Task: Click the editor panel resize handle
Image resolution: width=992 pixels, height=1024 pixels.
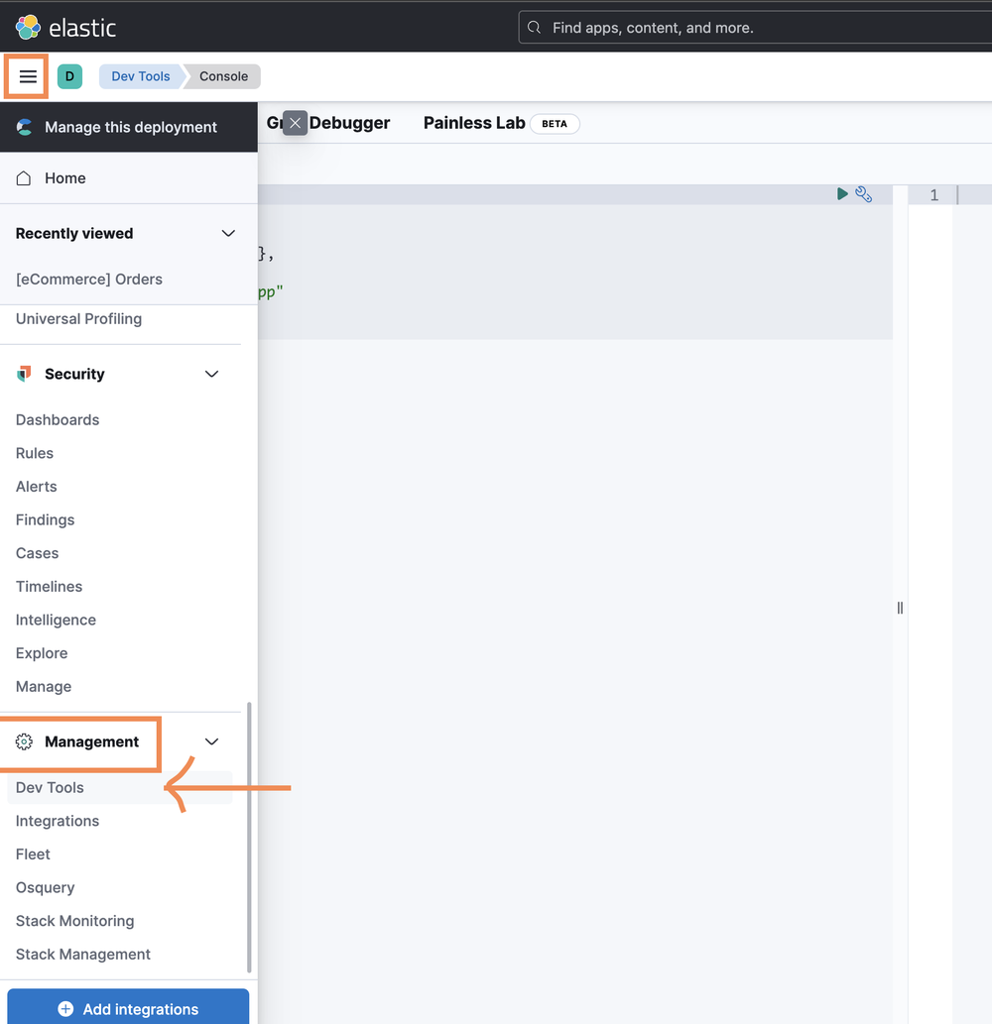Action: (900, 608)
